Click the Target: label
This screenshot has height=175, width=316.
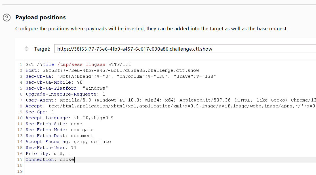(42, 49)
